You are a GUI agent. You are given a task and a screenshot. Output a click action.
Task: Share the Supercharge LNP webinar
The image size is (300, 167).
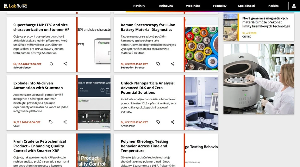coord(65,64)
